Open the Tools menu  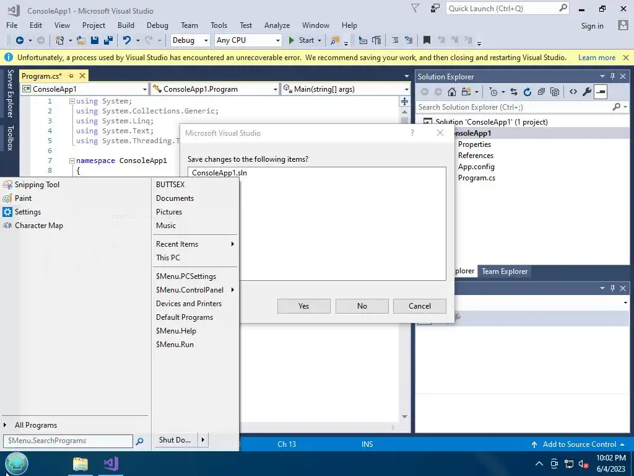pyautogui.click(x=219, y=25)
